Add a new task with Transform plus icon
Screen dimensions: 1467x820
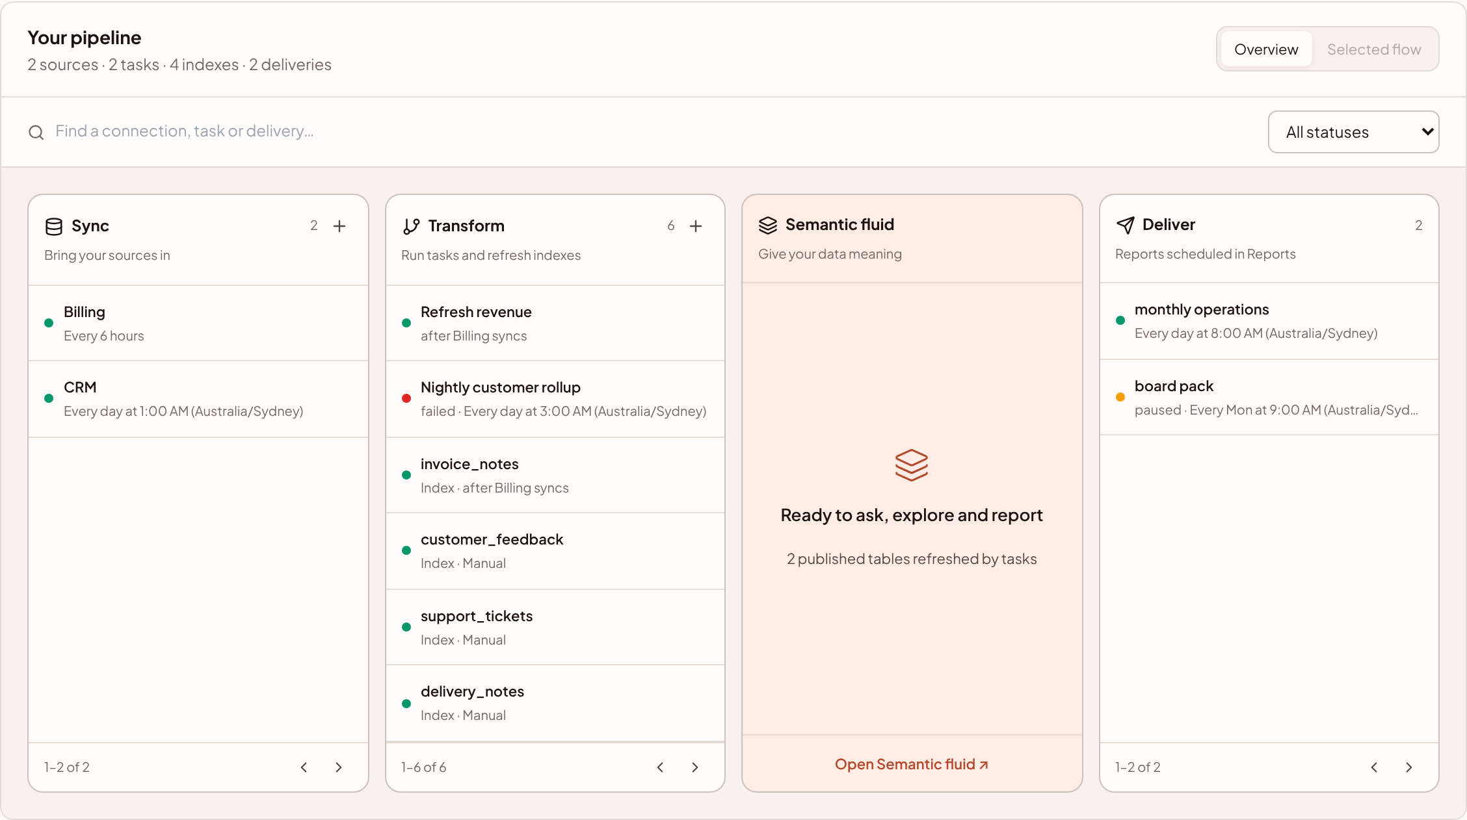(x=696, y=226)
